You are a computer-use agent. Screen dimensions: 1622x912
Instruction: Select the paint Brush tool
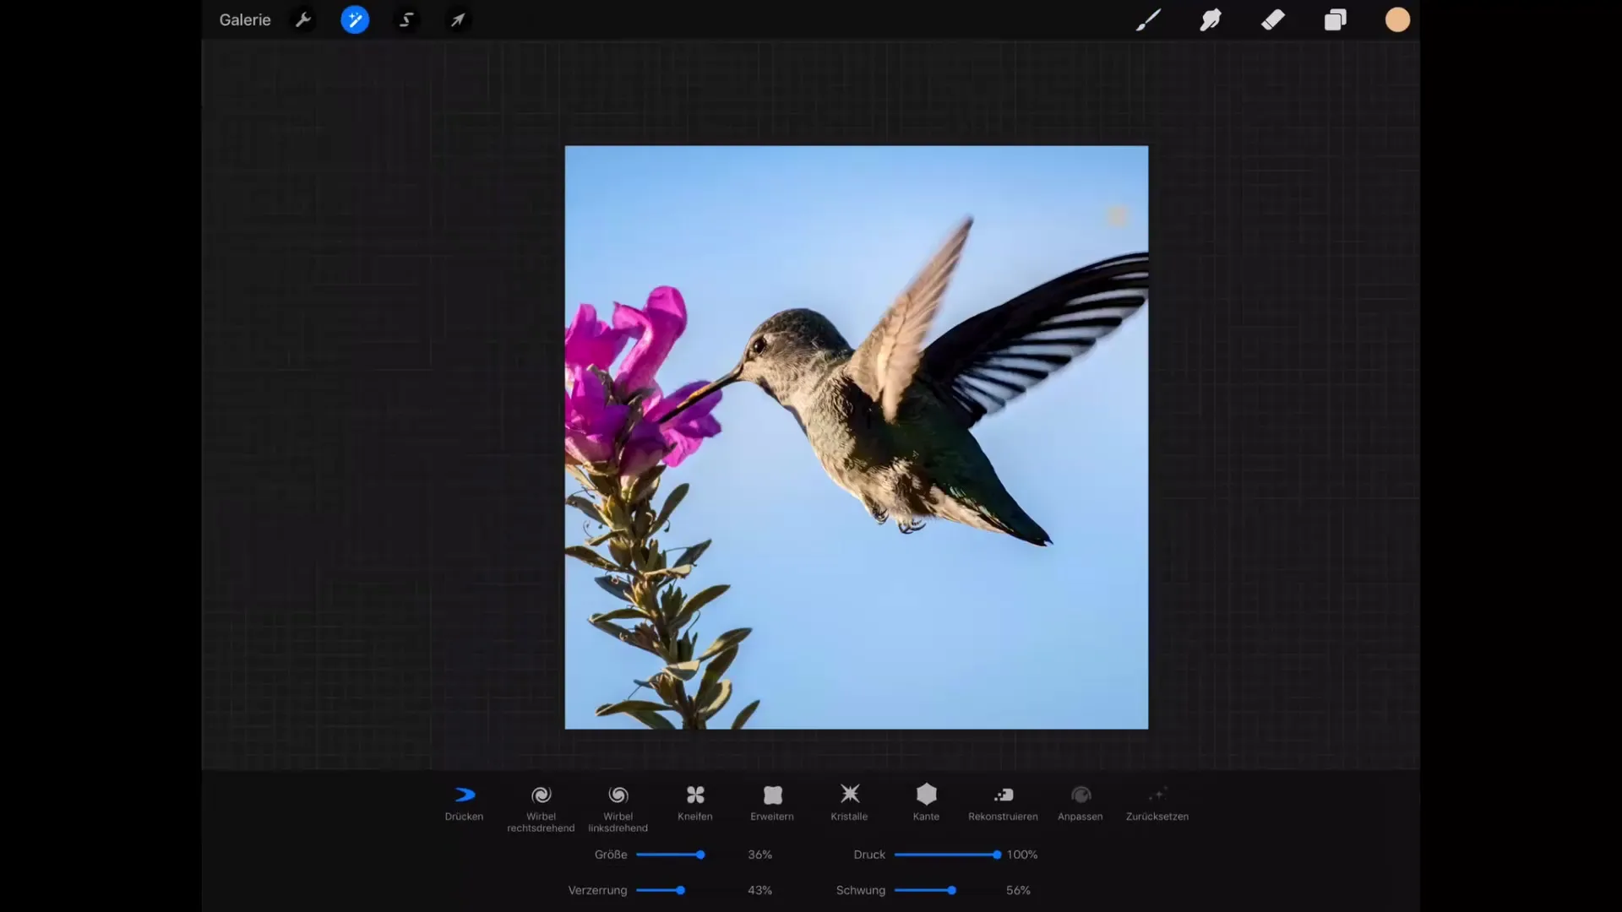[1148, 19]
